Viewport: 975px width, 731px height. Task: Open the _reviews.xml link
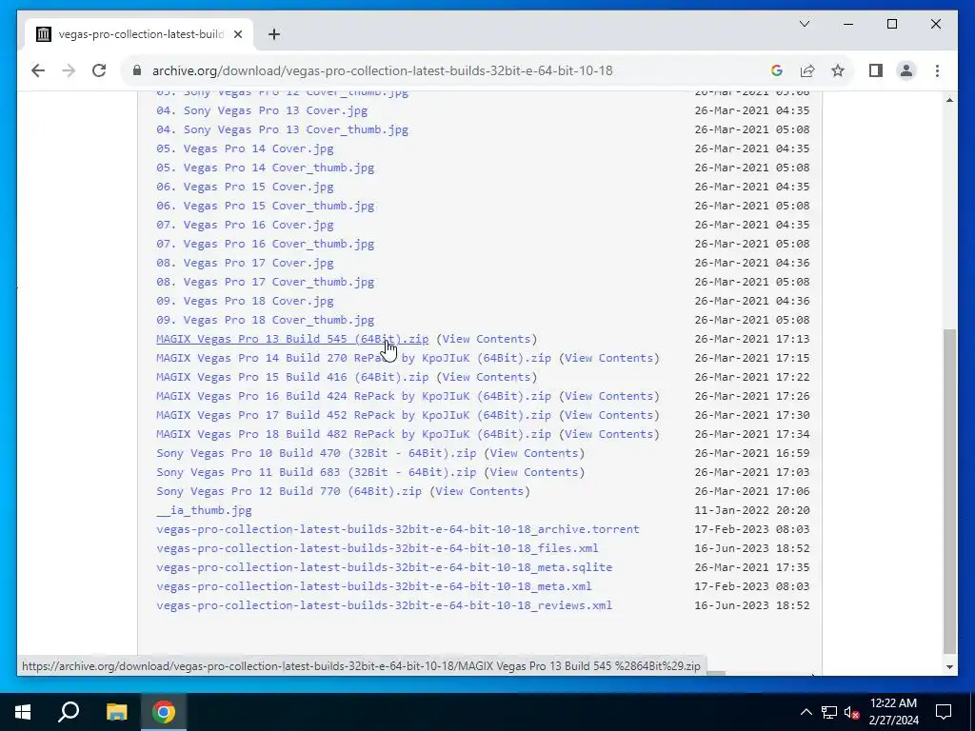click(x=384, y=605)
